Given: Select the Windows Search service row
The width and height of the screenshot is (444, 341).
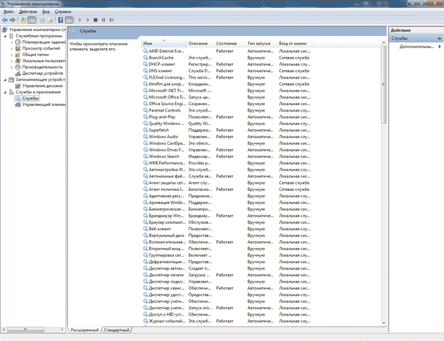Looking at the screenshot, I should [226, 157].
